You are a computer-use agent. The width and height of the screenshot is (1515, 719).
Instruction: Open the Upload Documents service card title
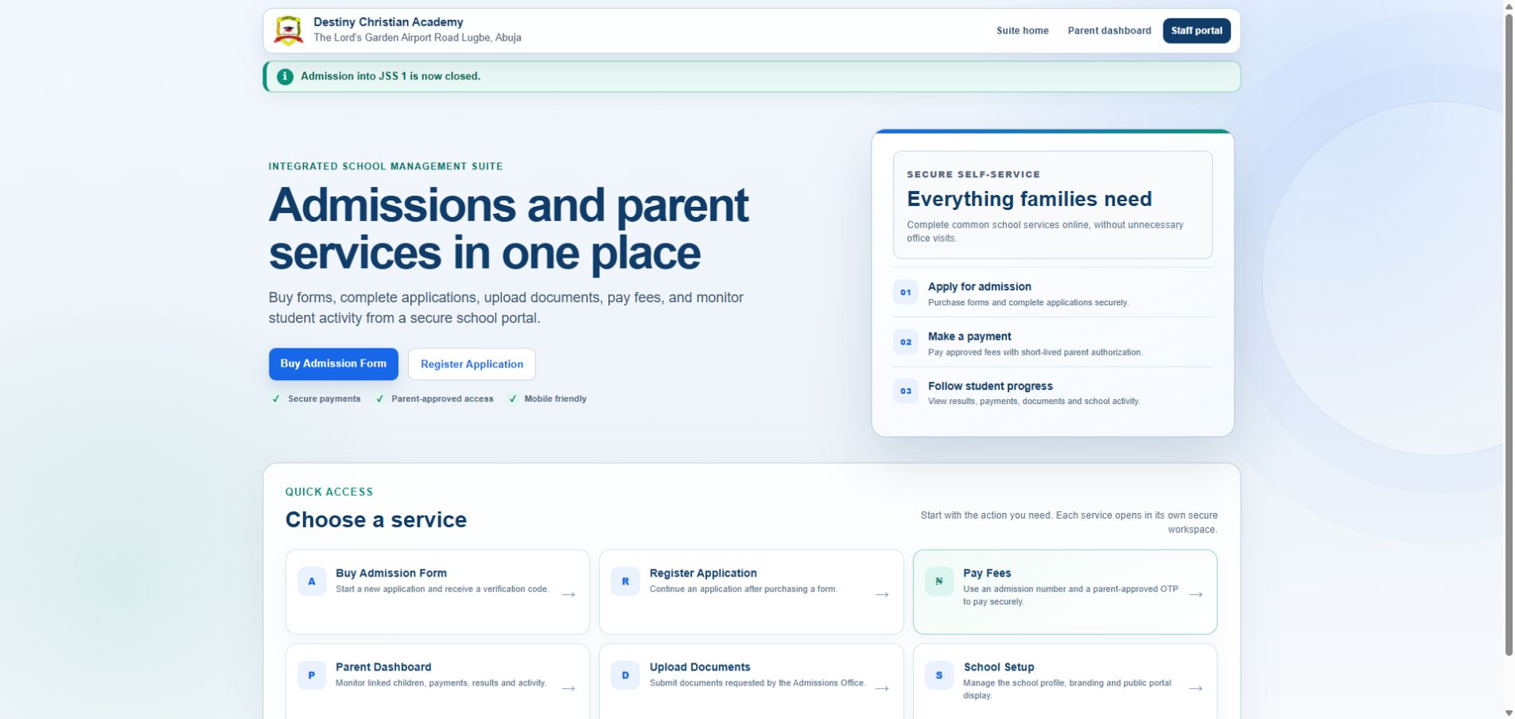coord(700,667)
